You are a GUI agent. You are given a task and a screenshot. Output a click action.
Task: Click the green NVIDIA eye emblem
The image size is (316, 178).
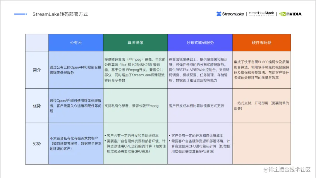pyautogui.click(x=282, y=13)
